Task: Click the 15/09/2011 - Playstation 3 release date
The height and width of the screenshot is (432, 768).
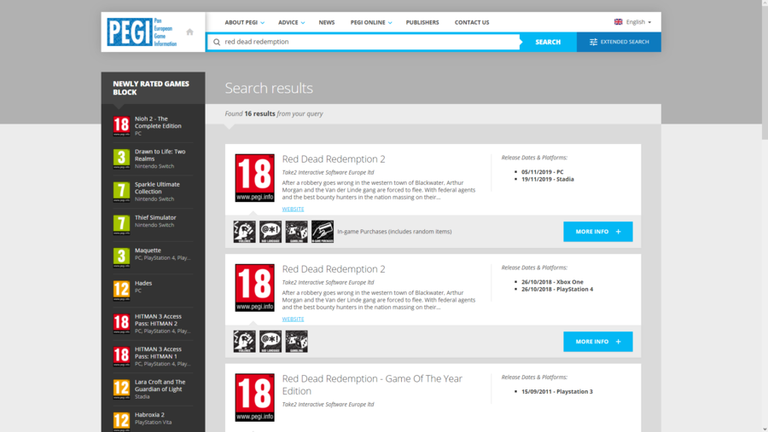Action: [x=557, y=391]
